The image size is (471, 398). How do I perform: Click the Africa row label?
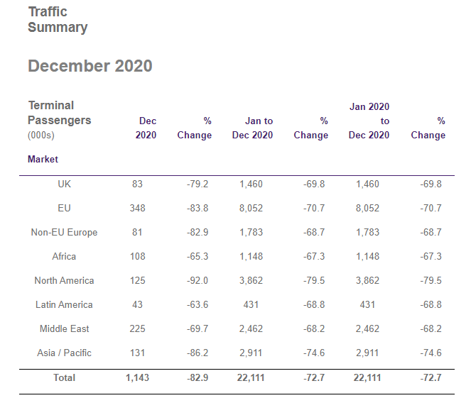[x=64, y=256]
